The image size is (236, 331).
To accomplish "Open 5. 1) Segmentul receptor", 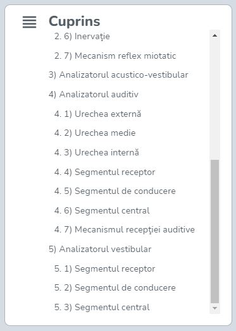I will tap(104, 268).
